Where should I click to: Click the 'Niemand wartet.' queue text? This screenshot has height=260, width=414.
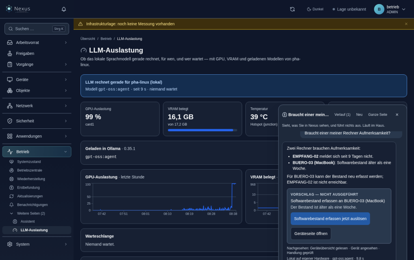point(100,244)
